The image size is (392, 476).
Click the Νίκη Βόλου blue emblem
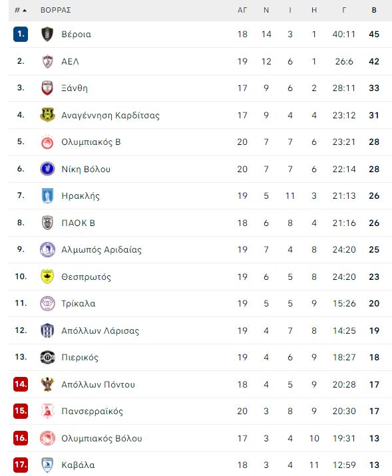click(47, 169)
